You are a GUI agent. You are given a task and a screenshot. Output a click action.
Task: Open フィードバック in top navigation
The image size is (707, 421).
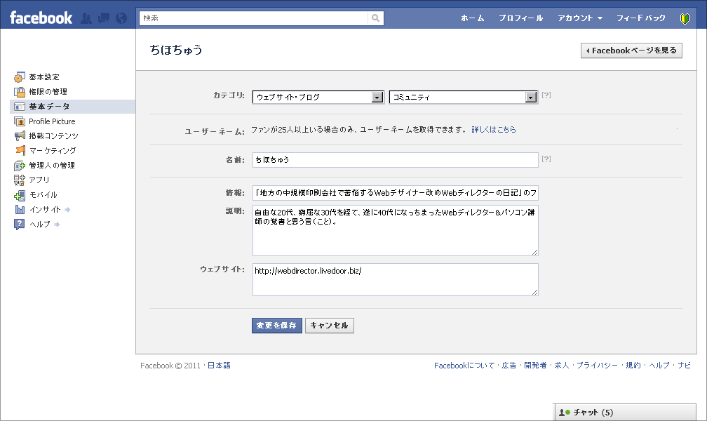(x=641, y=18)
